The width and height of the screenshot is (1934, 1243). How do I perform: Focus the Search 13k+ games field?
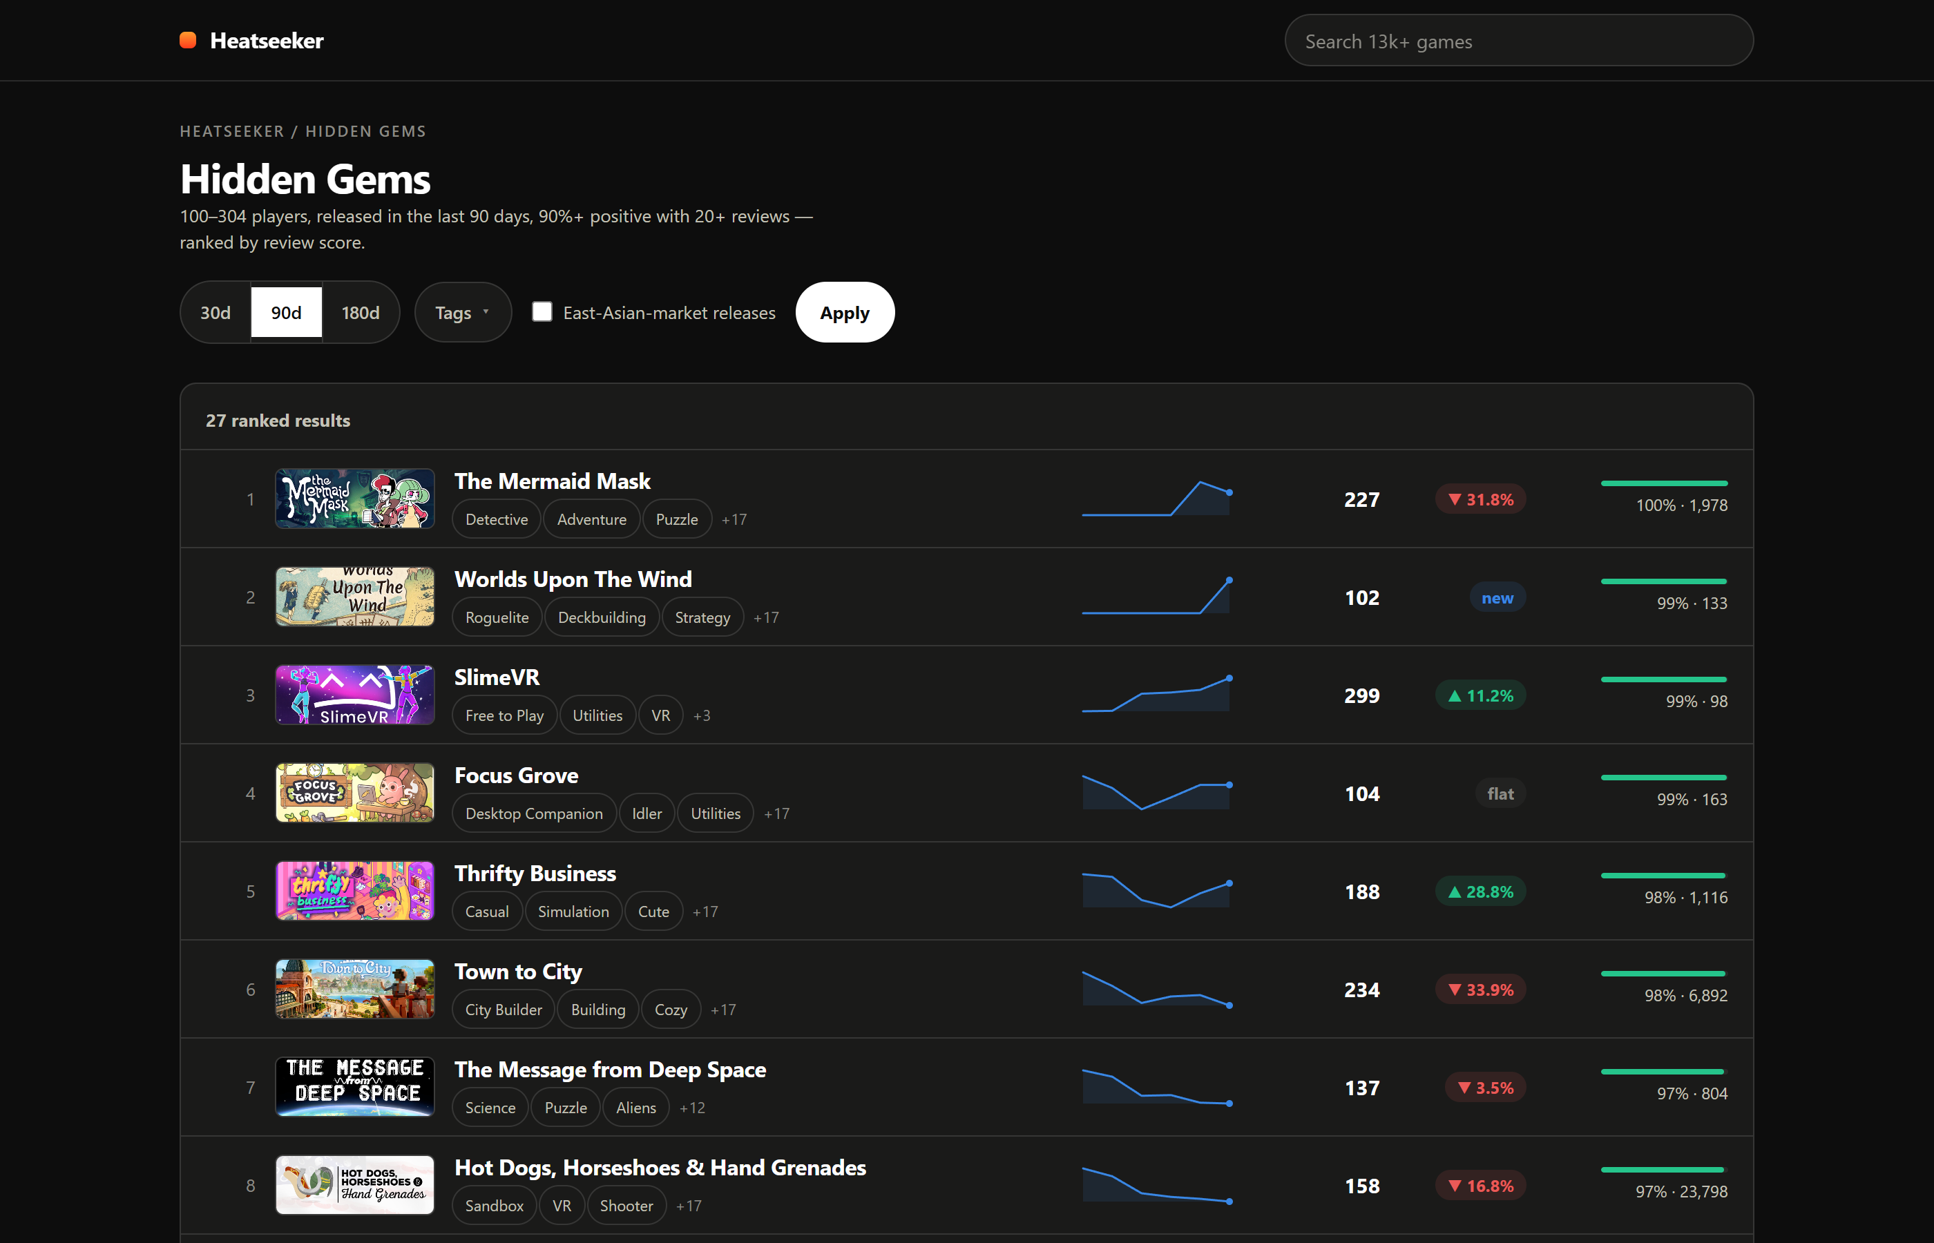point(1518,41)
